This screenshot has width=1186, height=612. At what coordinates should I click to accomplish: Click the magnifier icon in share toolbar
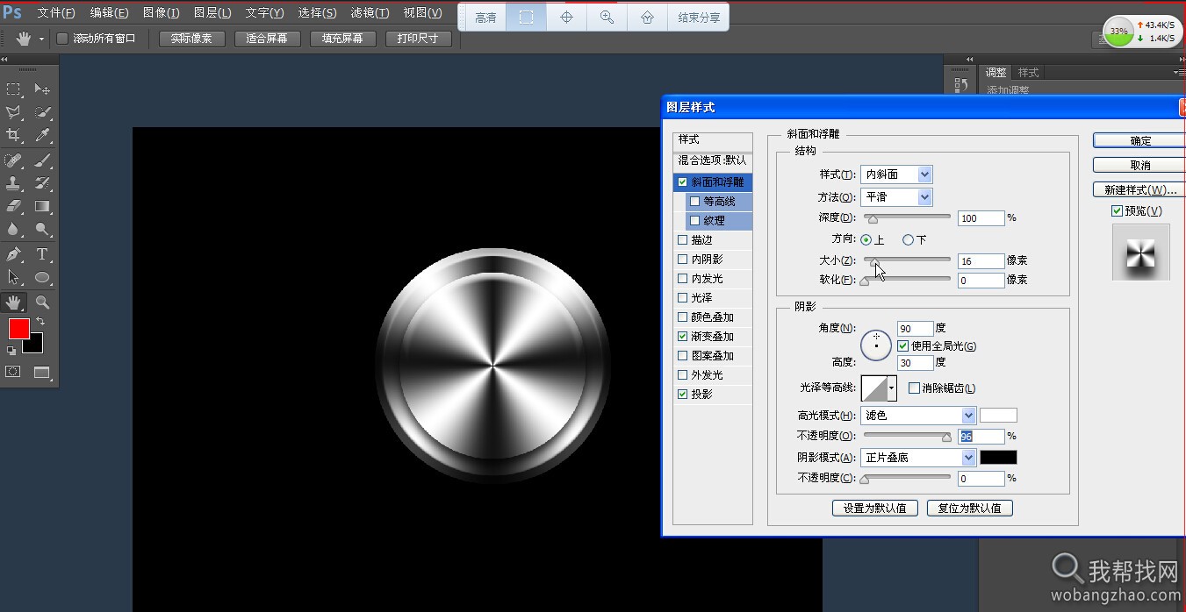point(607,18)
